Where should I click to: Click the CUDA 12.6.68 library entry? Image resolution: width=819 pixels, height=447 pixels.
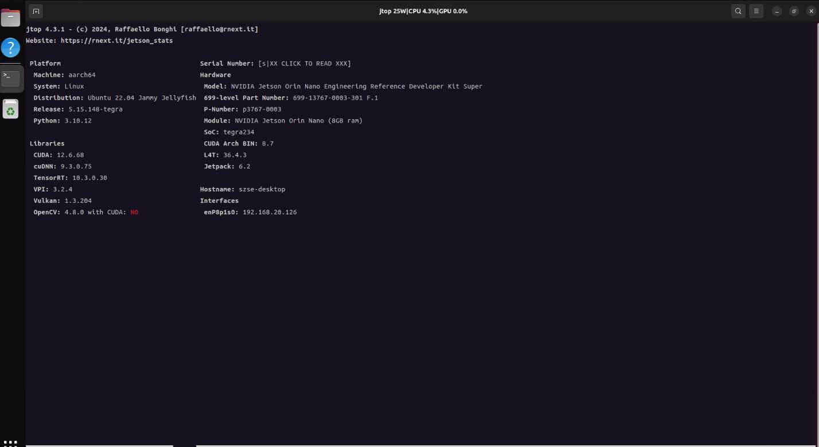(60, 154)
